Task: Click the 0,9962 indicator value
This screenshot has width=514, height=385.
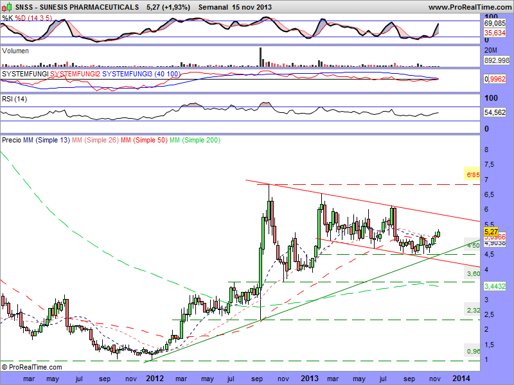Action: pyautogui.click(x=495, y=79)
